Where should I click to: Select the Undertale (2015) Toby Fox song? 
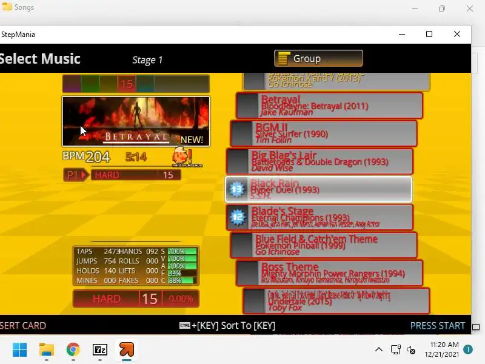(336, 300)
